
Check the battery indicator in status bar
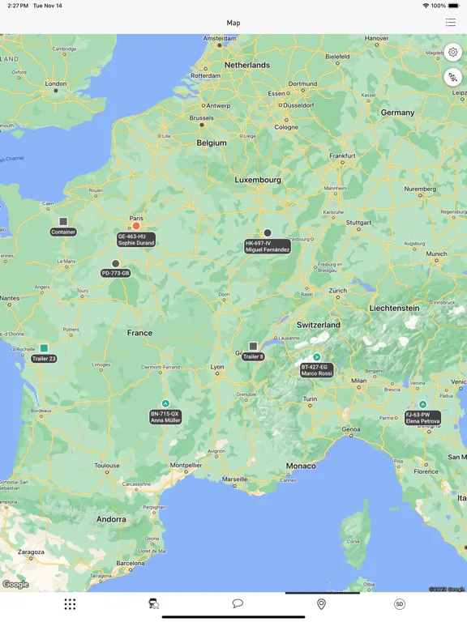click(454, 6)
